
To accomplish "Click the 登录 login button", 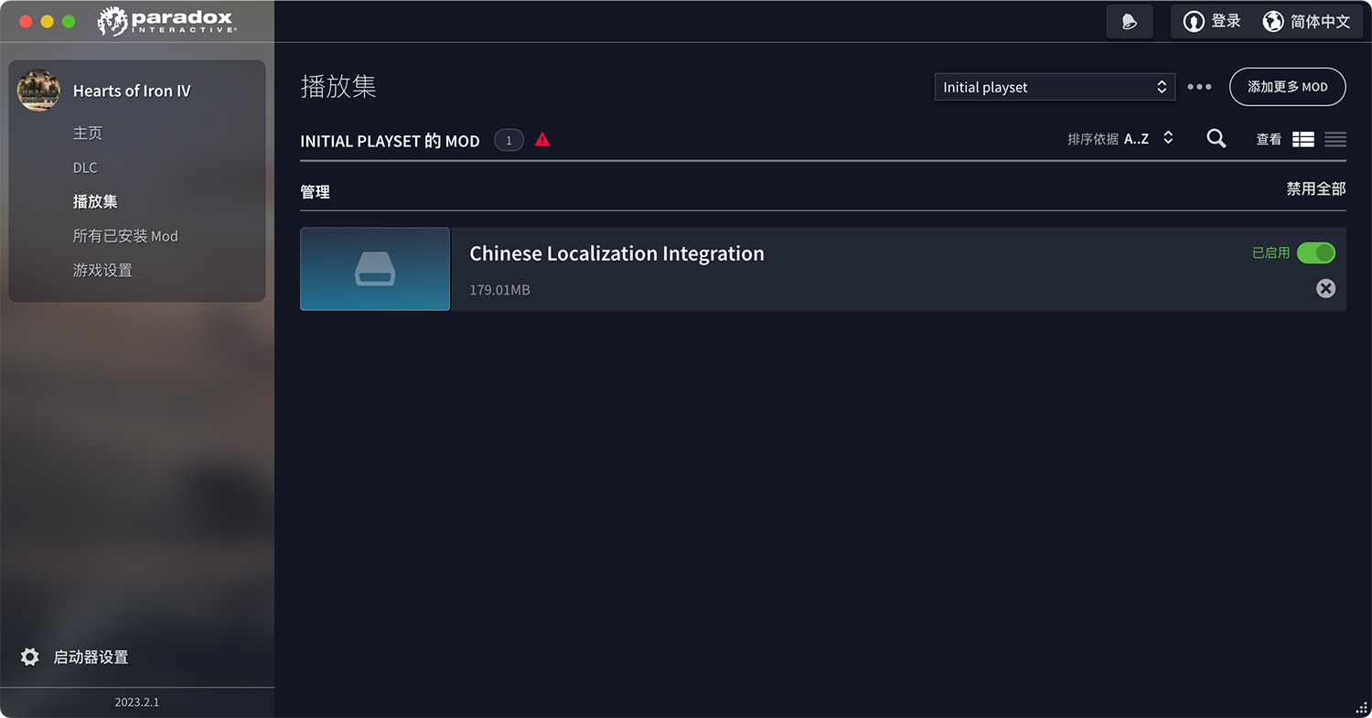I will pos(1212,22).
